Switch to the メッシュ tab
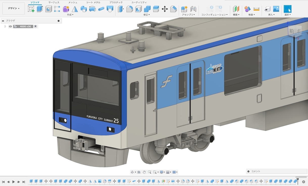 pyautogui.click(x=73, y=2)
